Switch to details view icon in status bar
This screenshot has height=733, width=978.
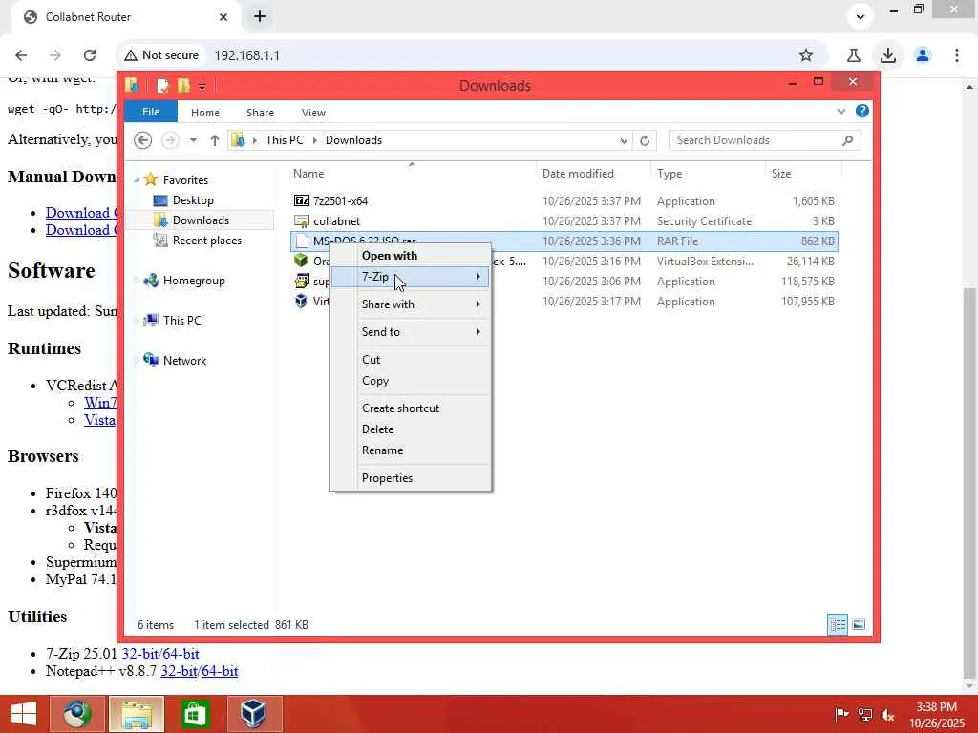pos(837,624)
